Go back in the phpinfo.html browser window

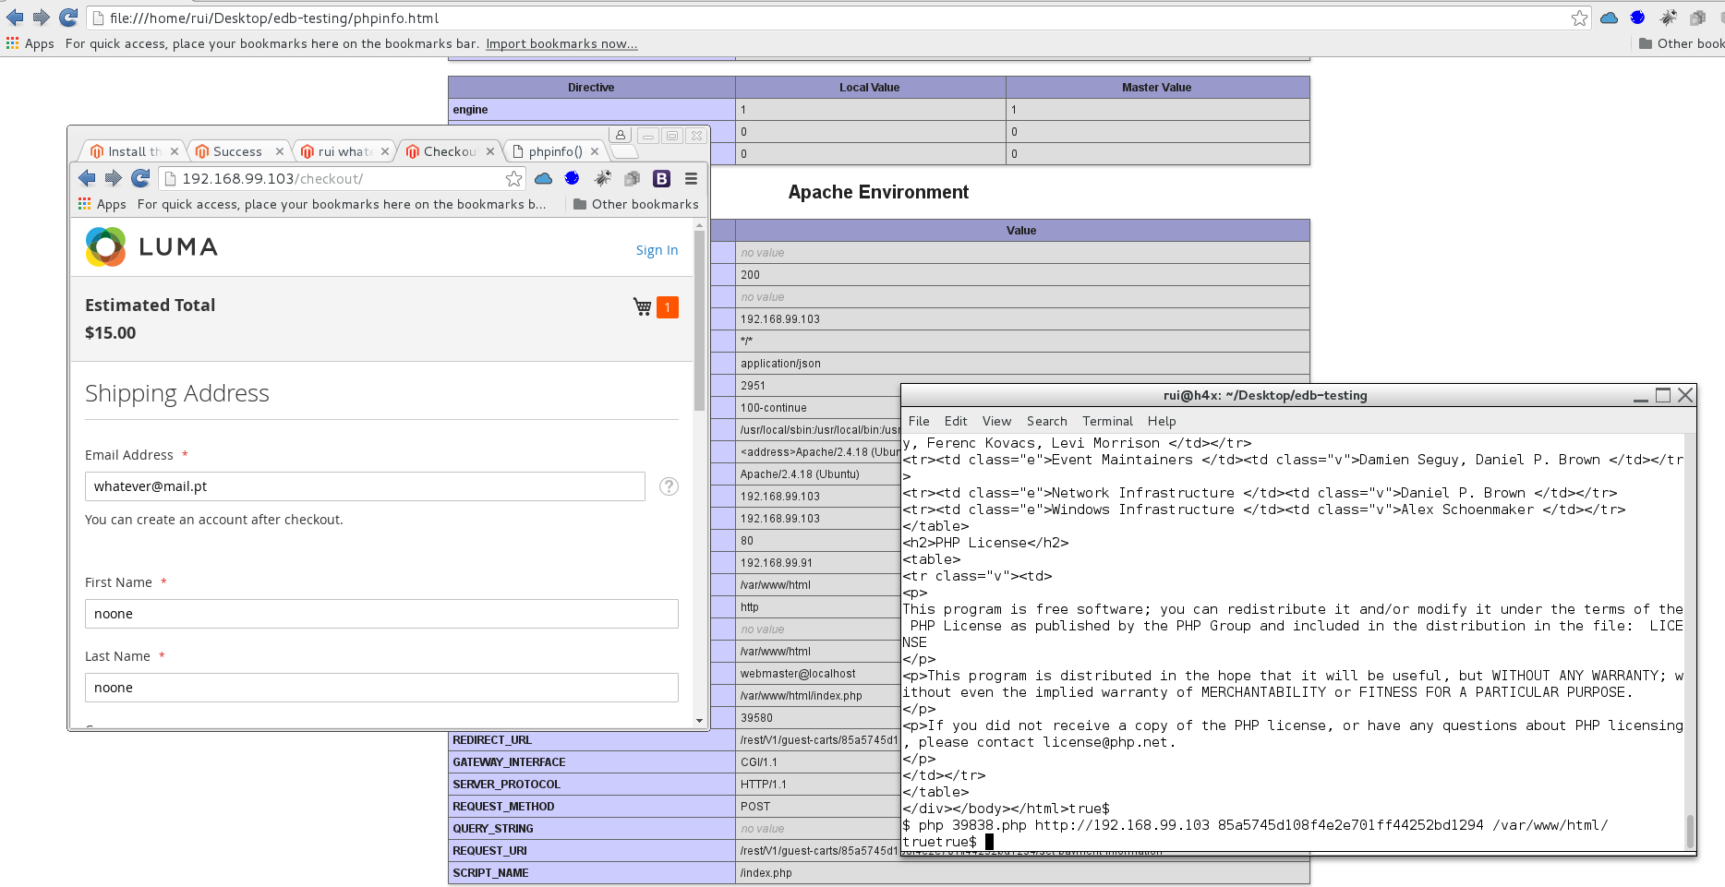15,18
